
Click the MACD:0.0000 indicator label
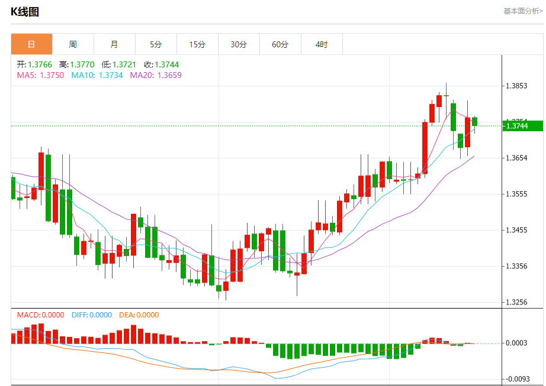(x=40, y=315)
